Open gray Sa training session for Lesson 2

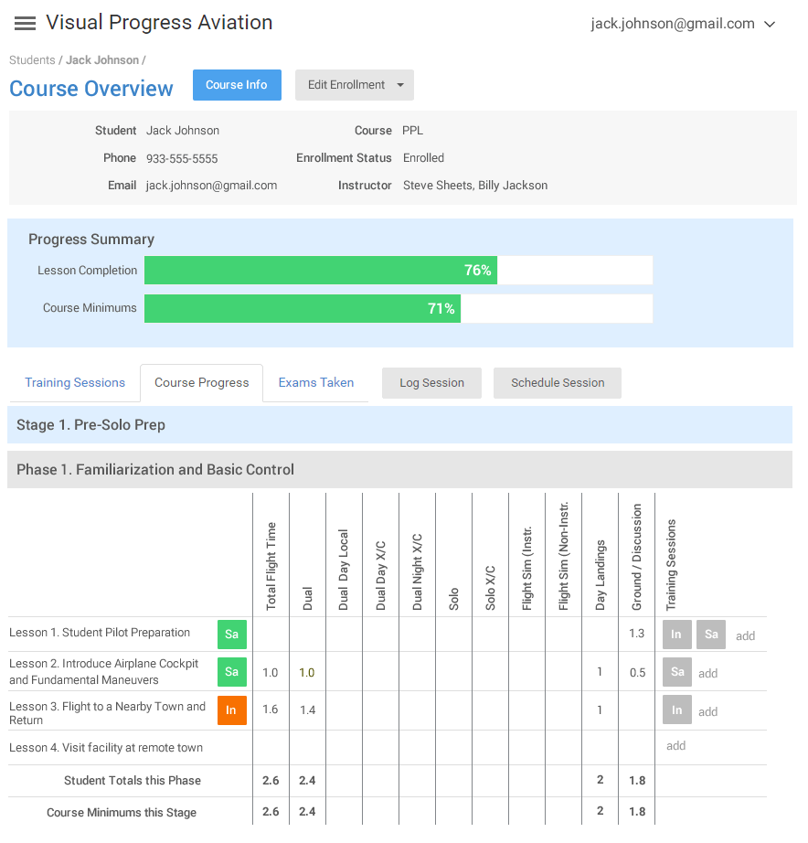point(676,672)
